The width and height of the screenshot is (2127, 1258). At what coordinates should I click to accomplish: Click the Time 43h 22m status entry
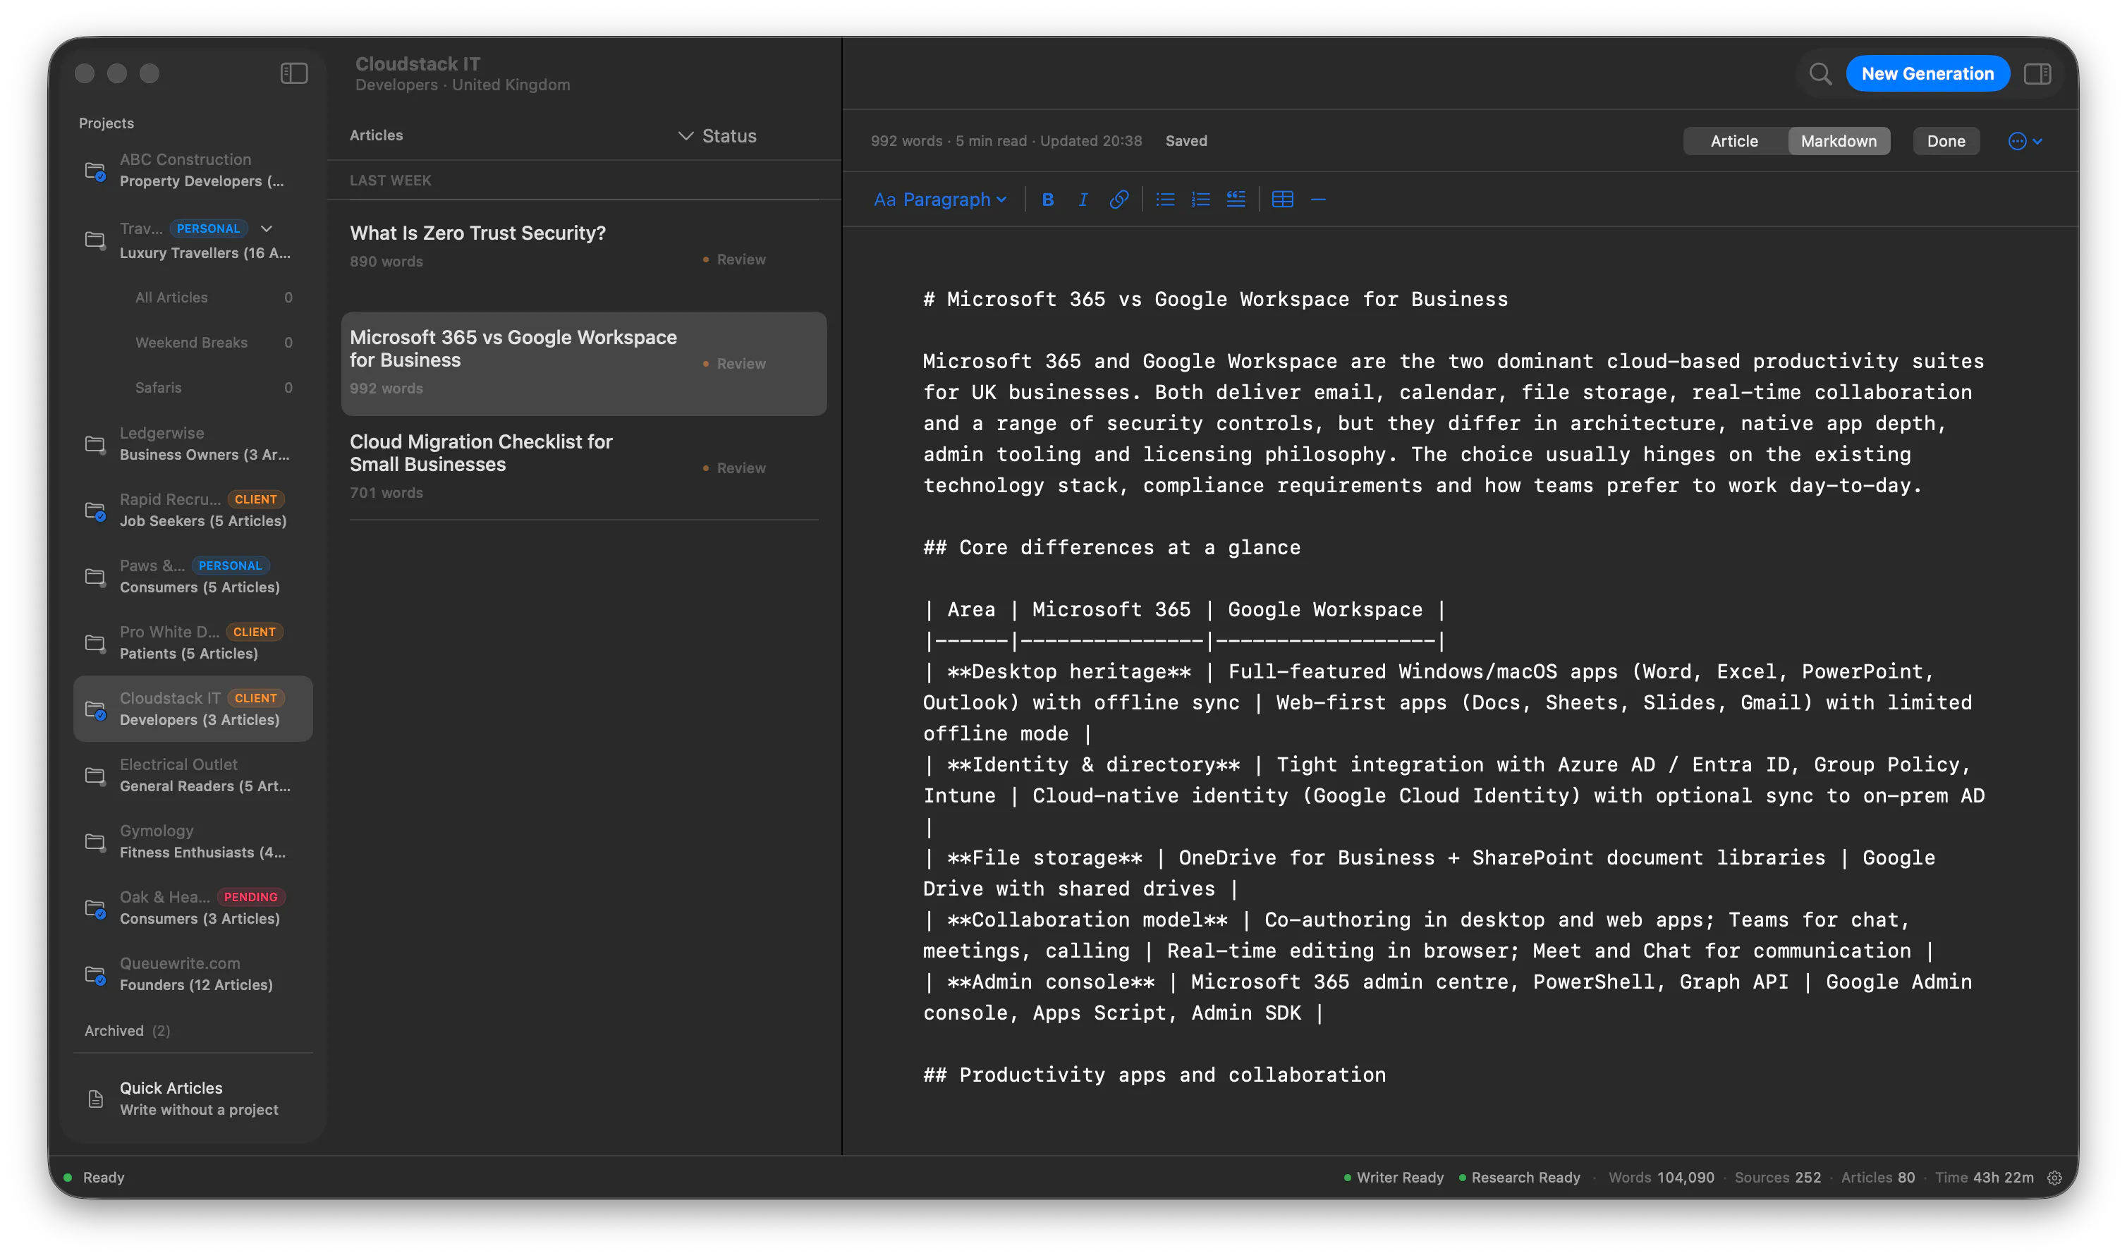tap(1983, 1178)
